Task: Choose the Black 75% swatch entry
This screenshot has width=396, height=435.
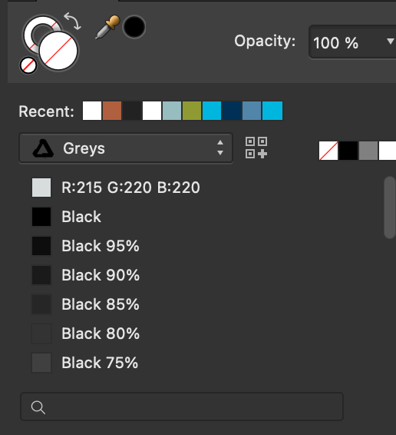Action: point(84,363)
